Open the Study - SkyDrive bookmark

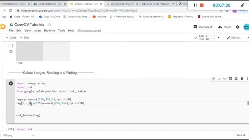(49, 16)
